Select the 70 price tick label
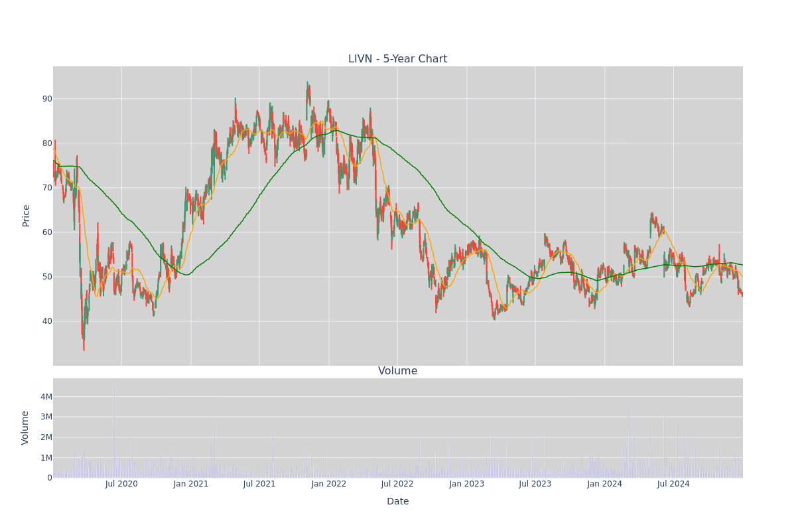This screenshot has height=531, width=796. click(x=47, y=188)
